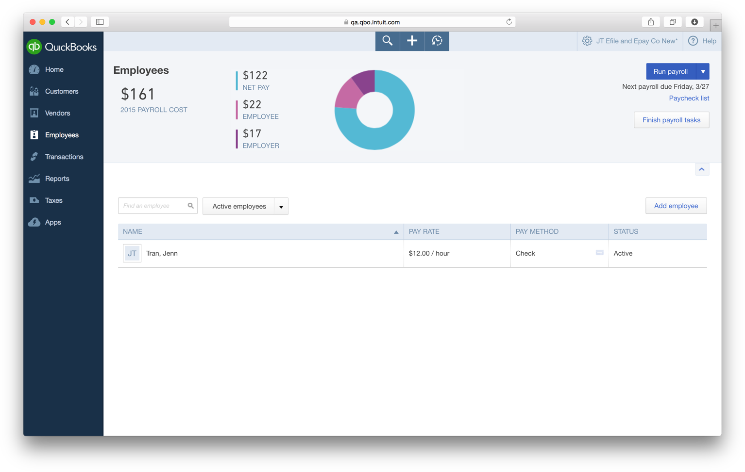Sort by the Name column arrow
The image size is (745, 472).
pyautogui.click(x=396, y=232)
